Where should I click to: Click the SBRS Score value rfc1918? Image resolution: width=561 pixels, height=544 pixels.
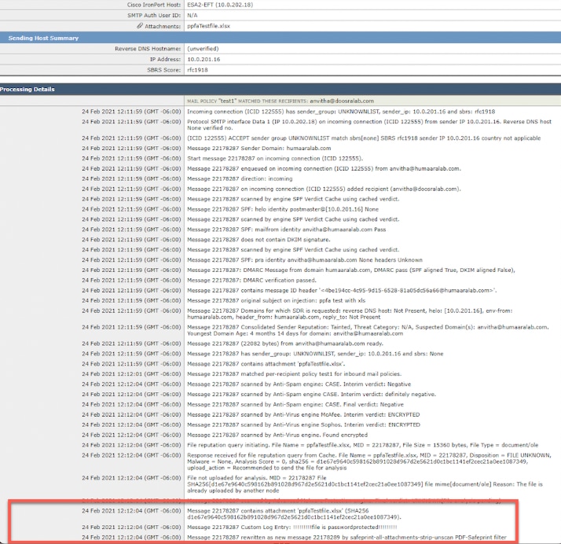(197, 70)
